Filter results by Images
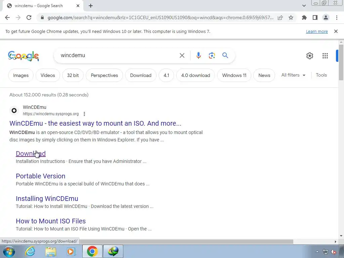 tap(20, 75)
